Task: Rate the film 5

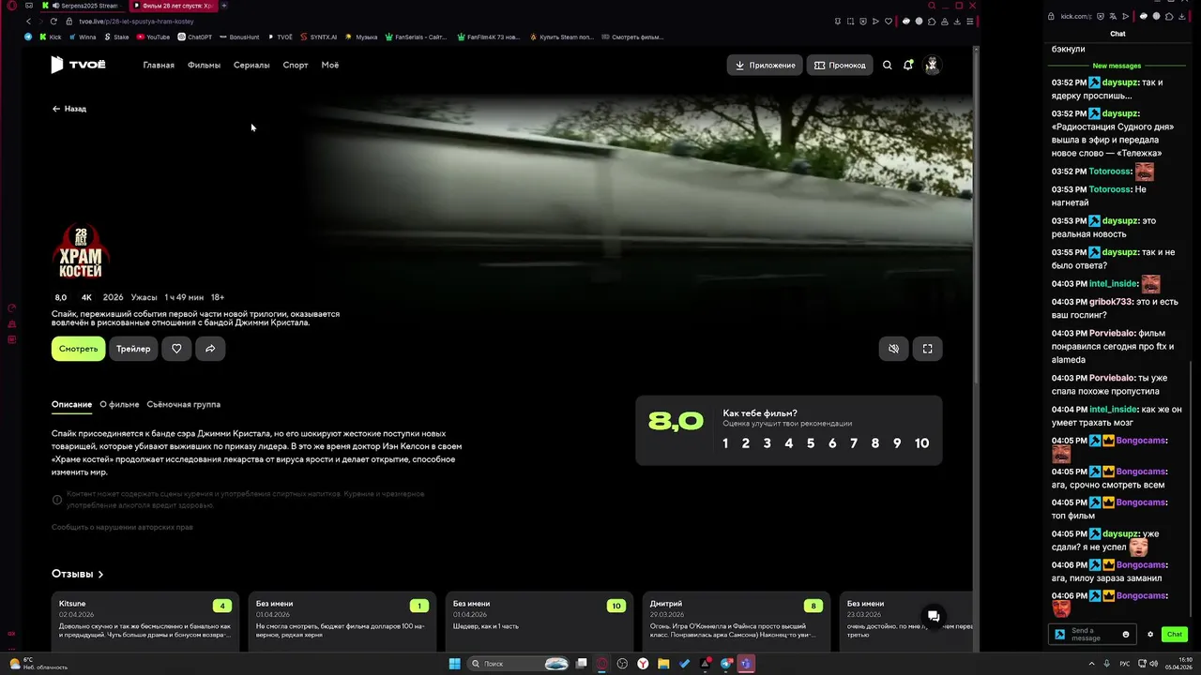Action: [811, 443]
